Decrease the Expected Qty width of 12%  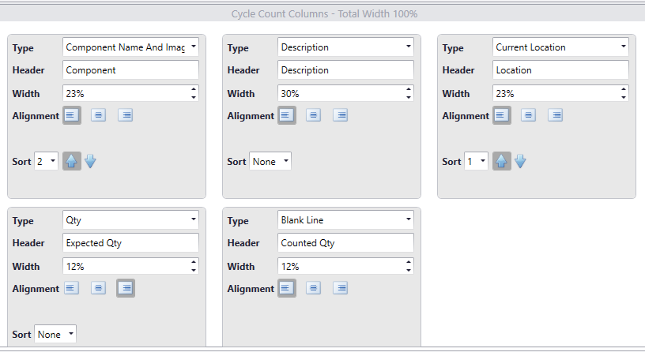click(x=194, y=270)
